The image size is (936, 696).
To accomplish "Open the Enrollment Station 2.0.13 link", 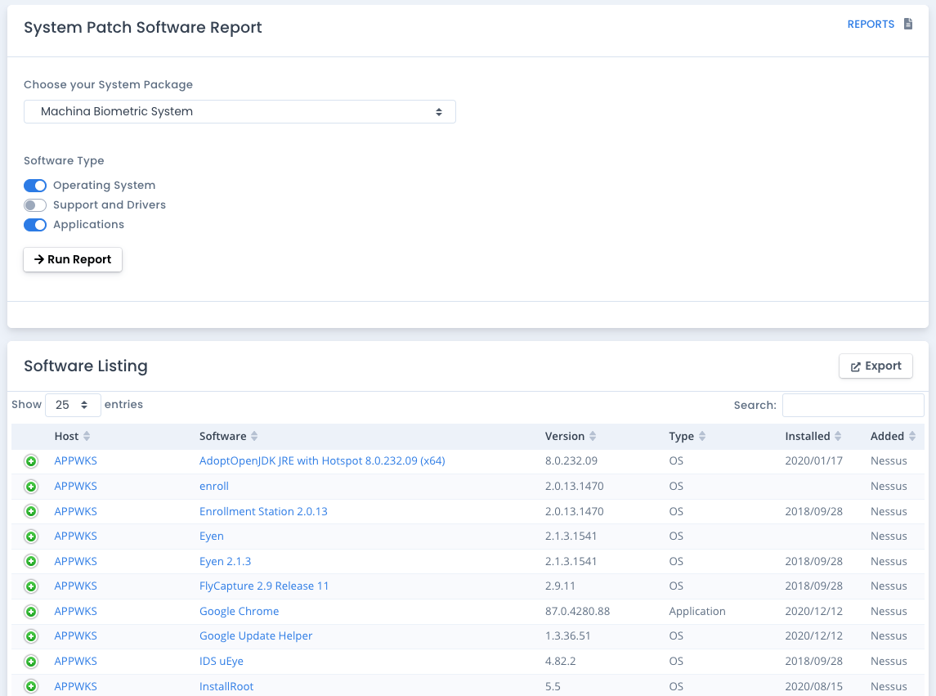I will tap(263, 511).
